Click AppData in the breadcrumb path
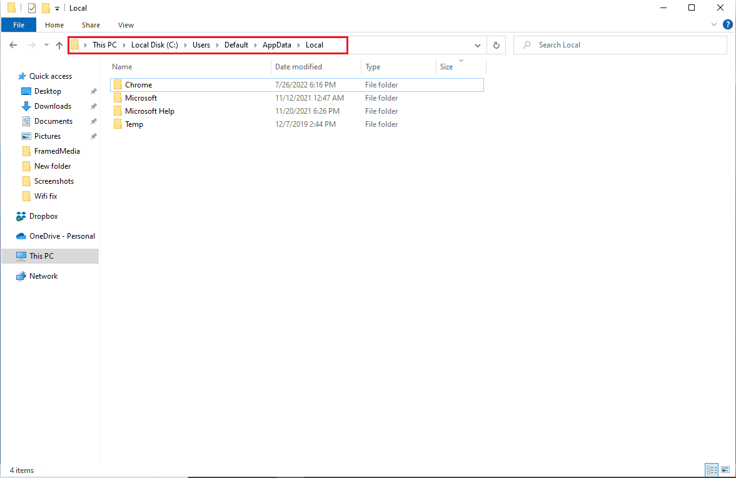This screenshot has width=736, height=478. (x=276, y=45)
